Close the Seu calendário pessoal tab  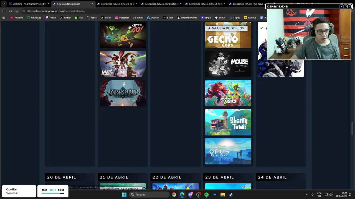point(93,4)
